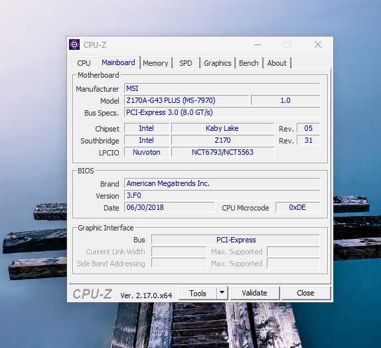
Task: Switch to the Bench tab
Action: [x=248, y=63]
